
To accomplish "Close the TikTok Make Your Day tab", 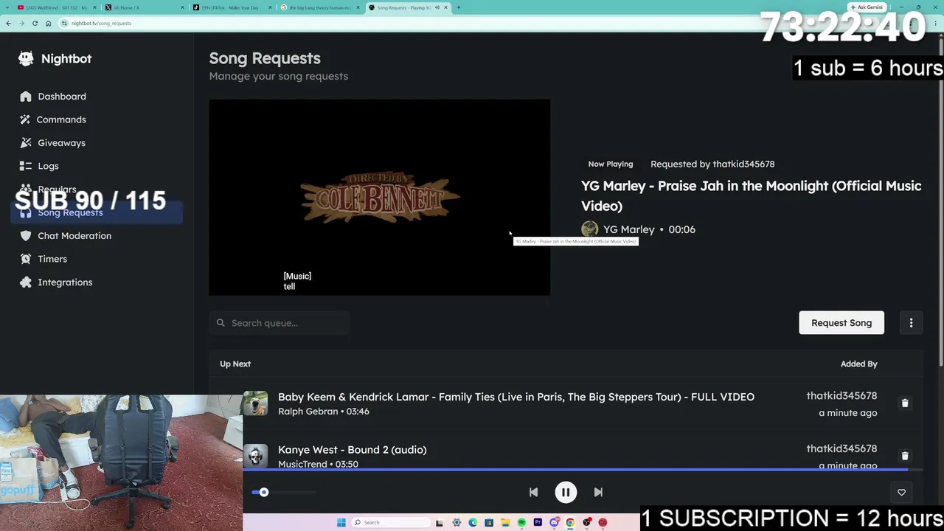I will click(x=270, y=7).
